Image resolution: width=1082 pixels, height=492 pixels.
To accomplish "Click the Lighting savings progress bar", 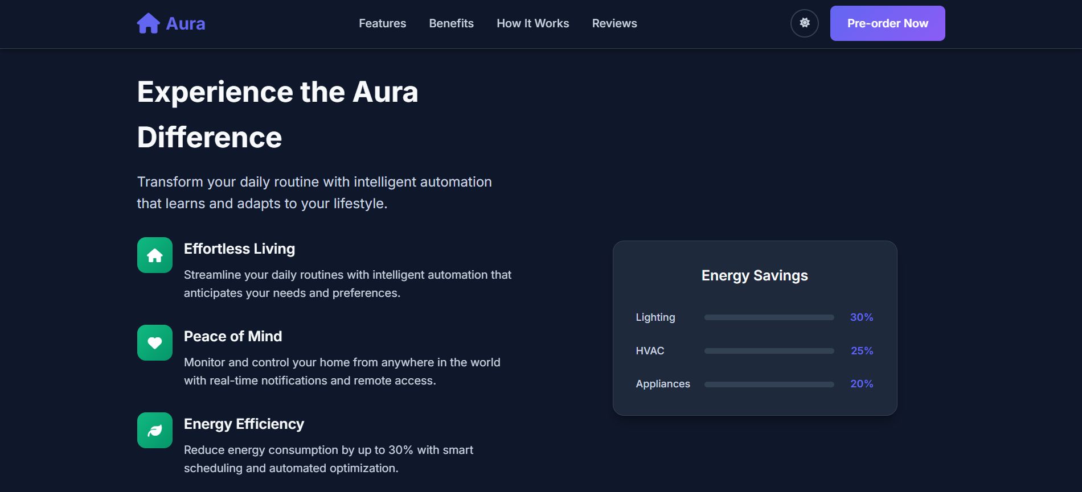I will pyautogui.click(x=769, y=317).
